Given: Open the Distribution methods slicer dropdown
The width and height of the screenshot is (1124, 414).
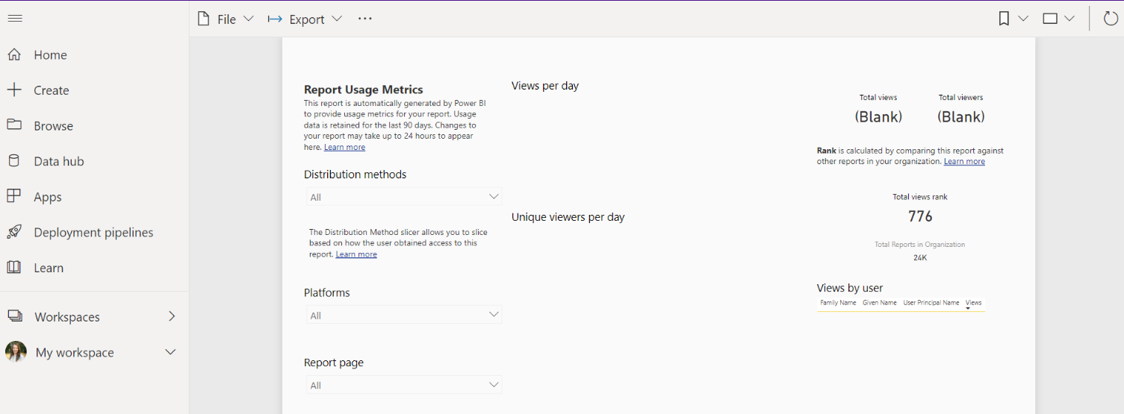Looking at the screenshot, I should pyautogui.click(x=404, y=197).
